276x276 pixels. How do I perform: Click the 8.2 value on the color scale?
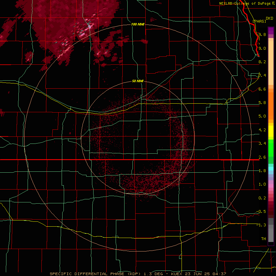[262, 62]
